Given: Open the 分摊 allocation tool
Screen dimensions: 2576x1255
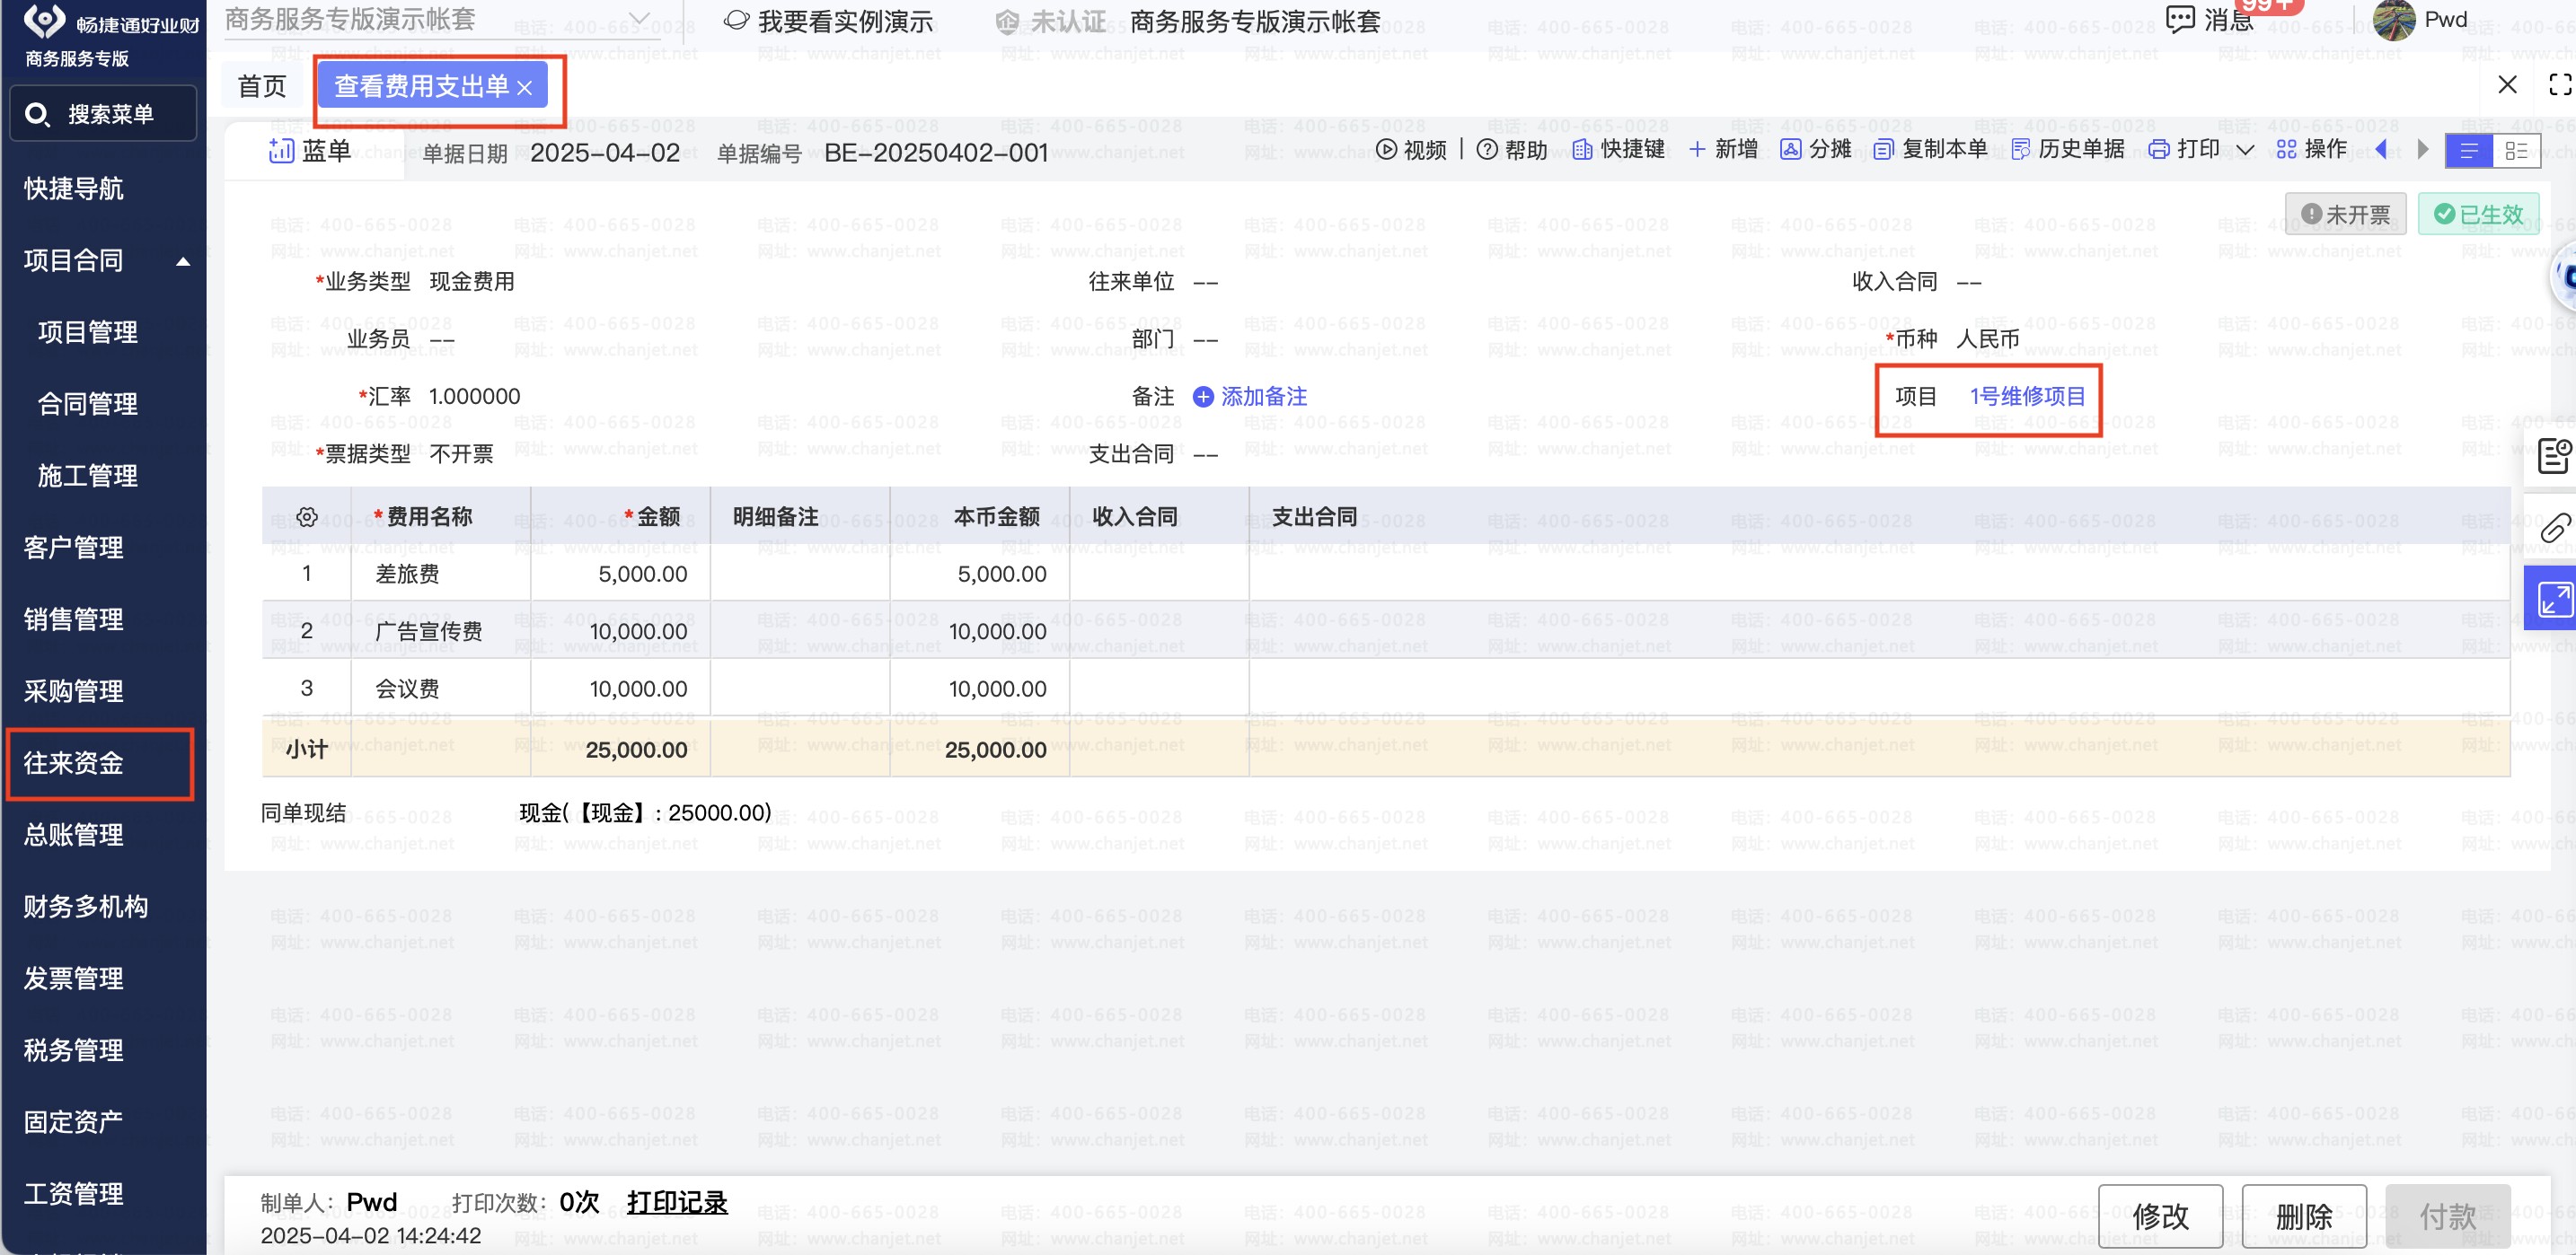Looking at the screenshot, I should [1815, 150].
